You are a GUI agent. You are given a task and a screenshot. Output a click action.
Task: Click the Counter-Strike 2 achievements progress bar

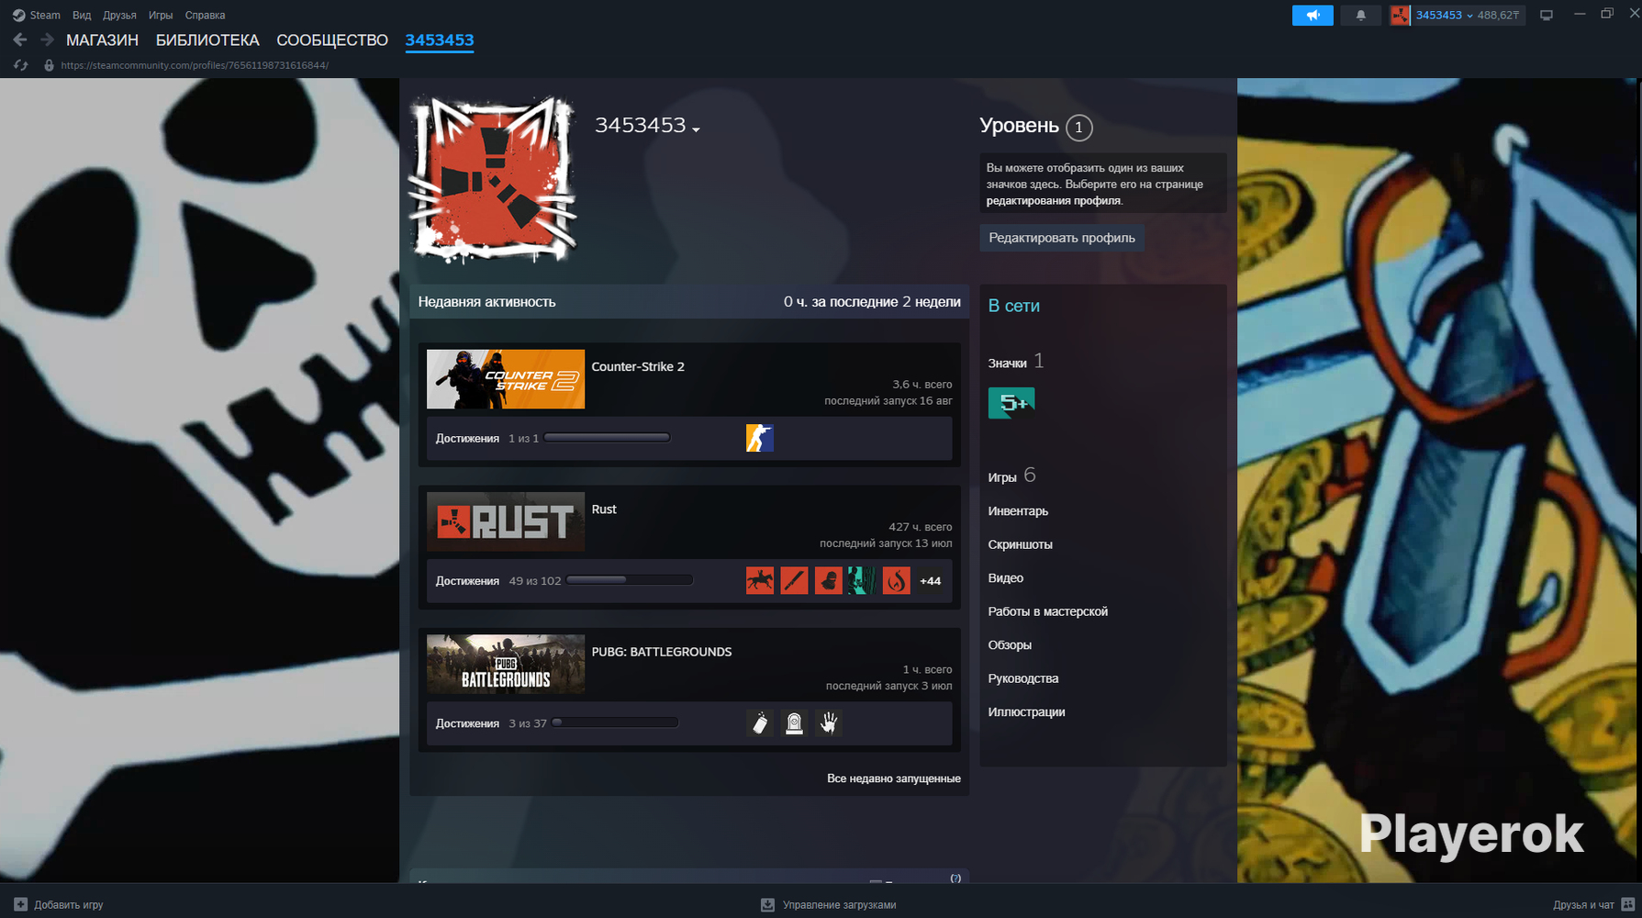click(x=607, y=438)
